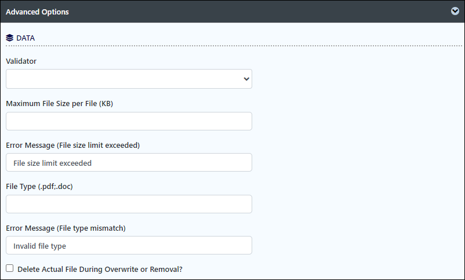
Task: Click the Maximum File Size per File (KB) label
Action: pyautogui.click(x=59, y=104)
